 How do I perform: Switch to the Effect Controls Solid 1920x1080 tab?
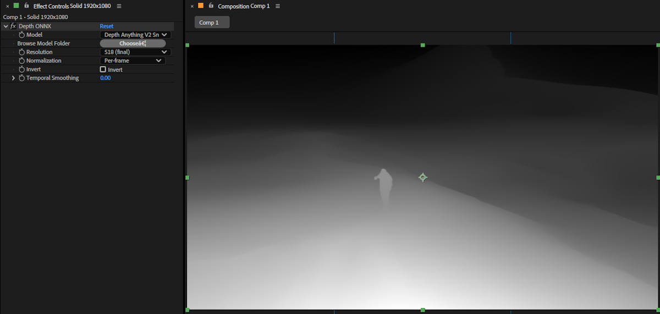coord(72,6)
